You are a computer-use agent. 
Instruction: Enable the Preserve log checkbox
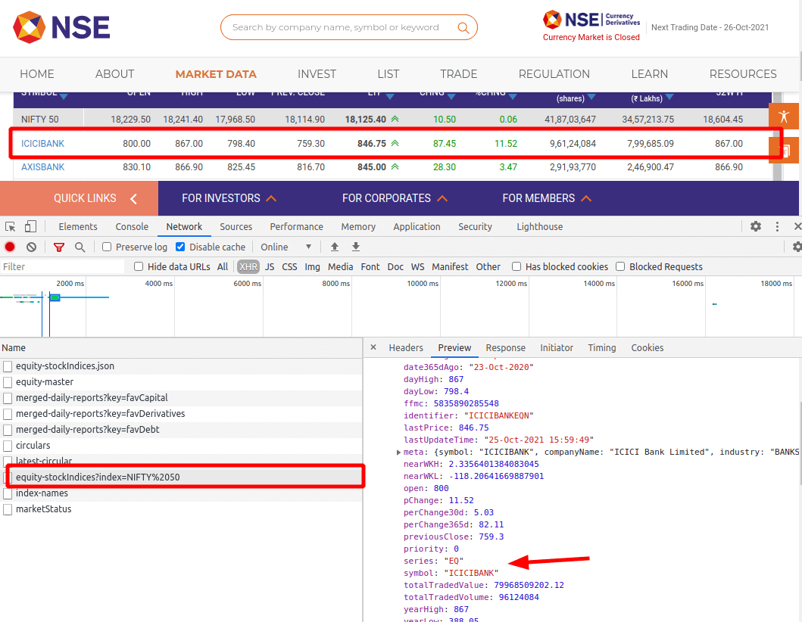pyautogui.click(x=105, y=247)
